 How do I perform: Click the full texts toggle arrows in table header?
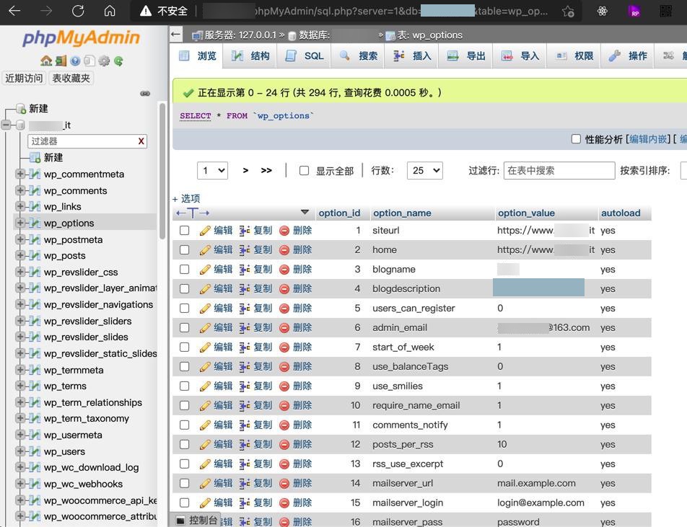tap(193, 213)
